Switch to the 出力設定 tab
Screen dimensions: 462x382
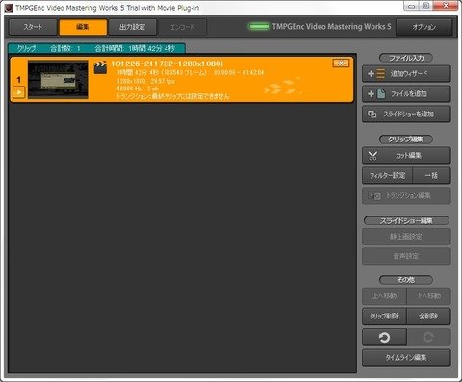tap(132, 27)
